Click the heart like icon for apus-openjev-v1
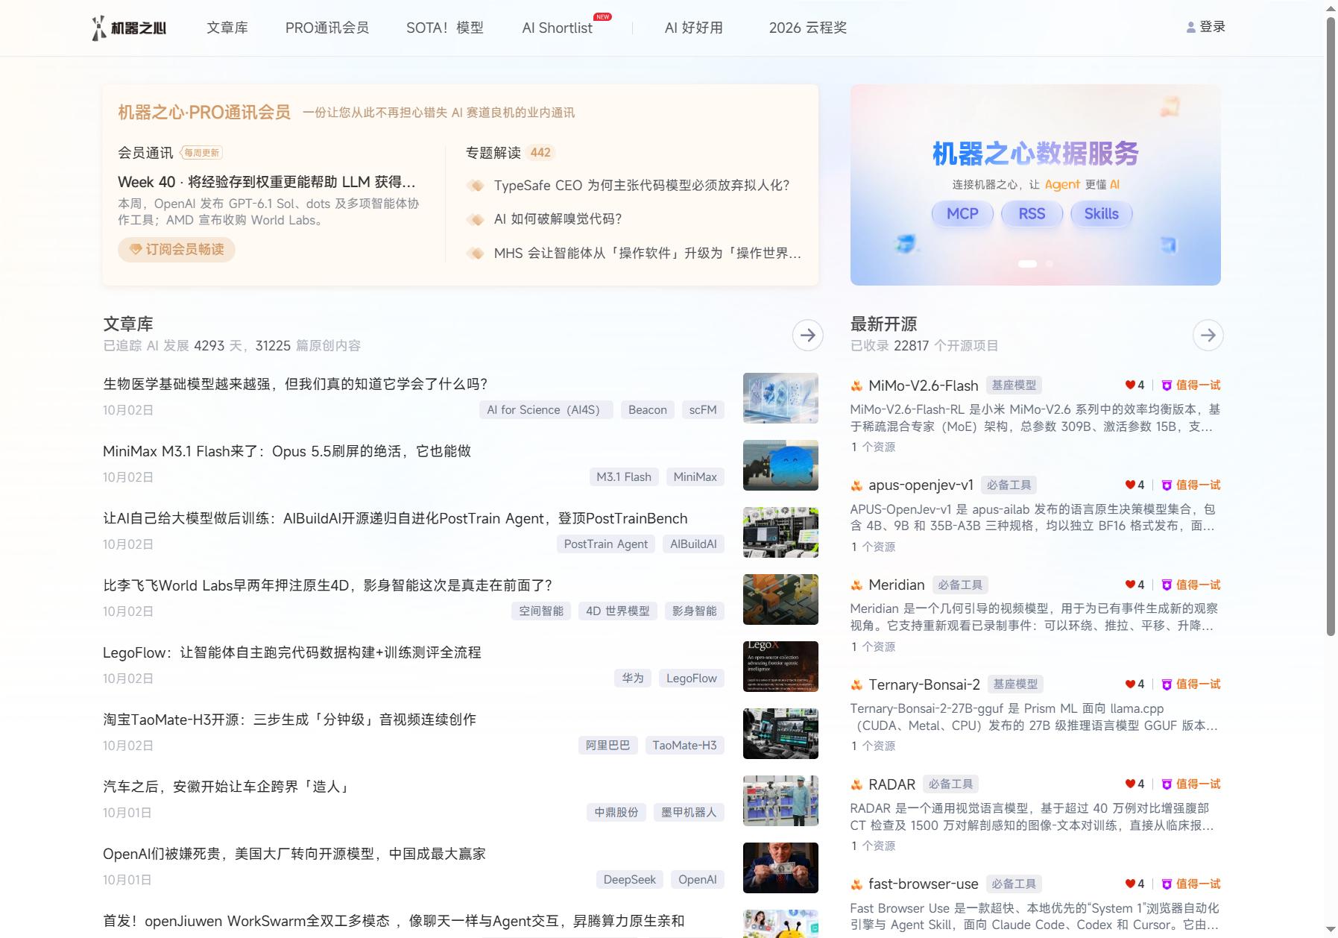This screenshot has width=1338, height=938. [1130, 485]
